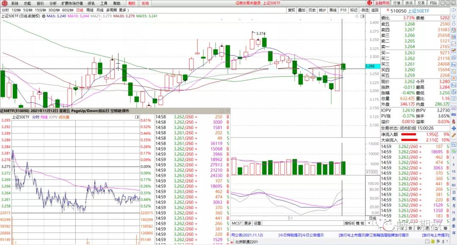Click the red app logo icon at top-left
The width and height of the screenshot is (457, 245).
5,3
